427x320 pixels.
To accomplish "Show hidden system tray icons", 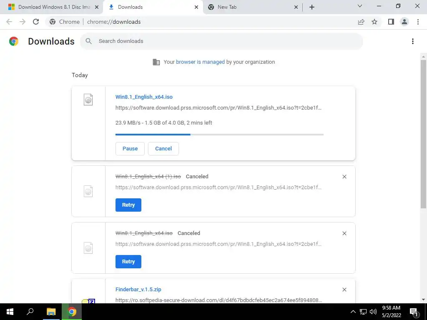I will pyautogui.click(x=353, y=312).
